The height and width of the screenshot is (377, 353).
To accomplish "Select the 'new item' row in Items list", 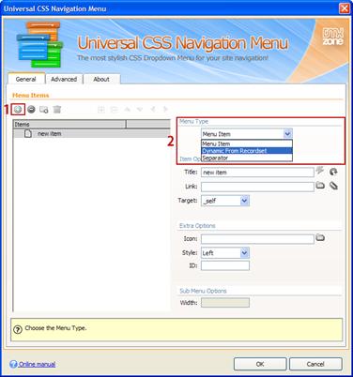I will pyautogui.click(x=91, y=134).
